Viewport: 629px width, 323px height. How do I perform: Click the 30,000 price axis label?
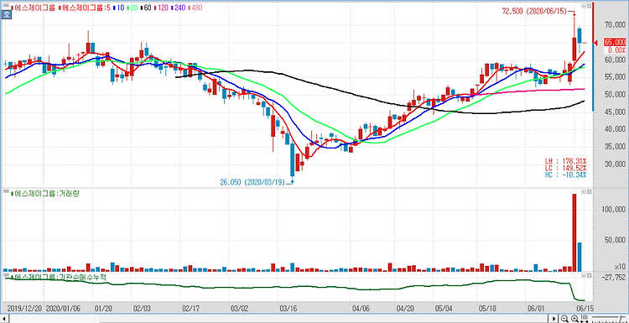[615, 164]
